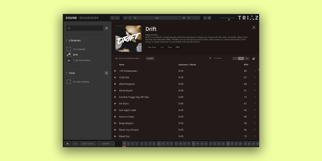Click the Init preset name field
This screenshot has height=161, width=322.
[x=157, y=18]
